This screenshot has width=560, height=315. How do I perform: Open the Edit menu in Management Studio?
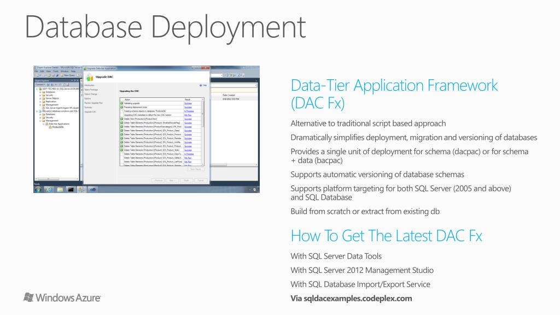(x=42, y=71)
